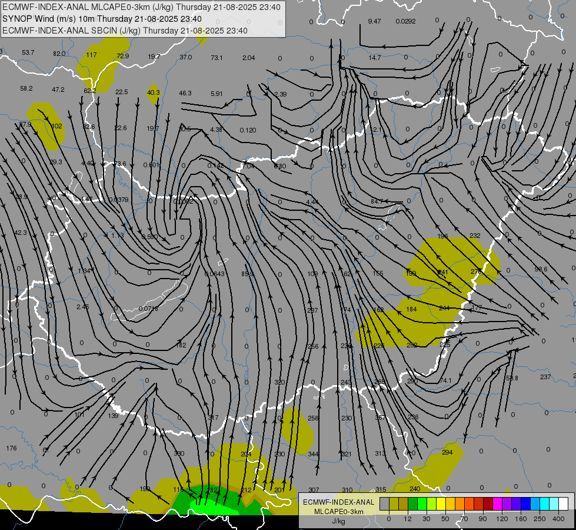Click the 139 grid value
The image size is (576, 530).
[113, 416]
